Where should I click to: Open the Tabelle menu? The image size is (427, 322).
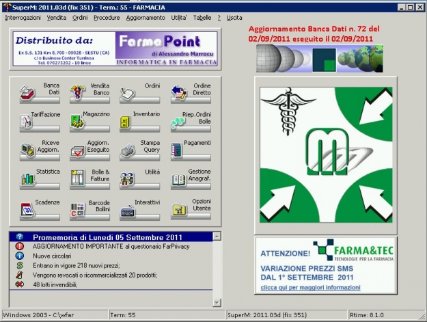click(x=202, y=18)
